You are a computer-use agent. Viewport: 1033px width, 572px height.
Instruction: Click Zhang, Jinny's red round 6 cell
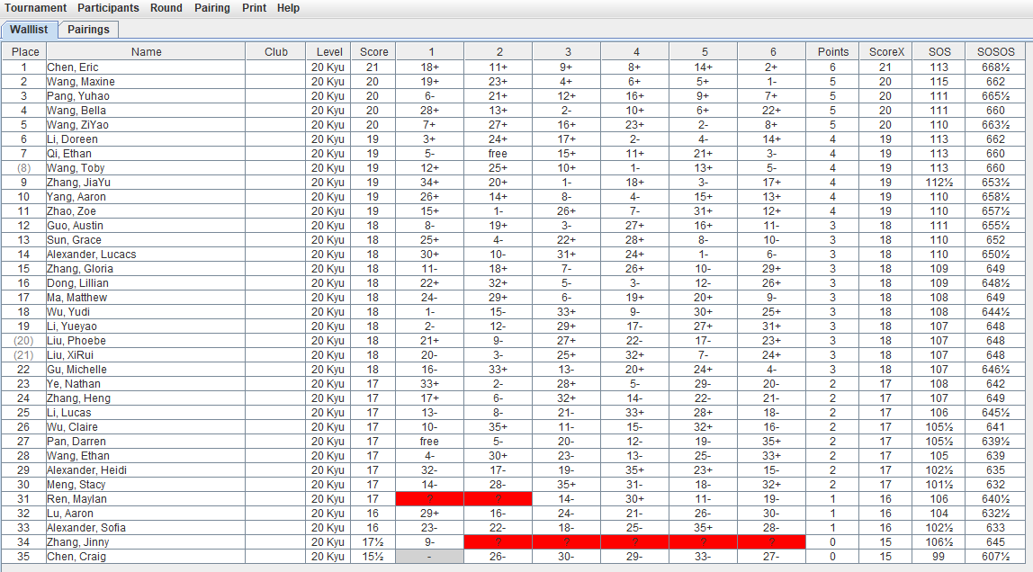pos(772,542)
